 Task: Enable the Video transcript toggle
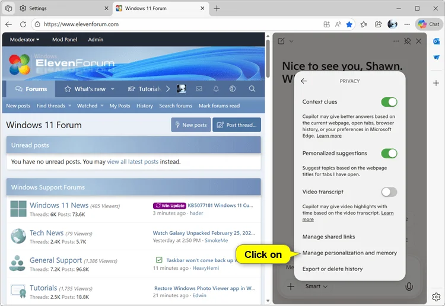(389, 192)
